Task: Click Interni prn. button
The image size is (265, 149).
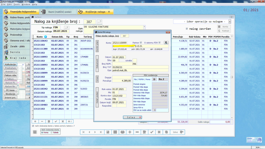Action: tap(10, 98)
